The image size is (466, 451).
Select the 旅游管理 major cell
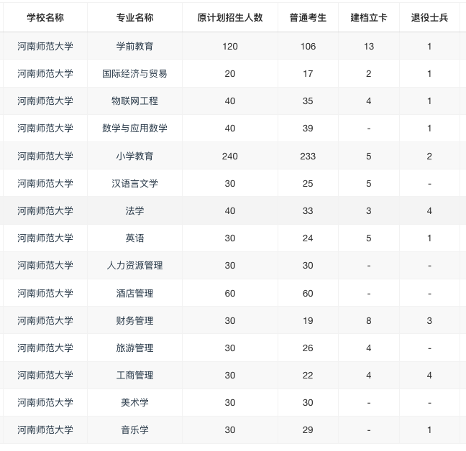pyautogui.click(x=134, y=348)
